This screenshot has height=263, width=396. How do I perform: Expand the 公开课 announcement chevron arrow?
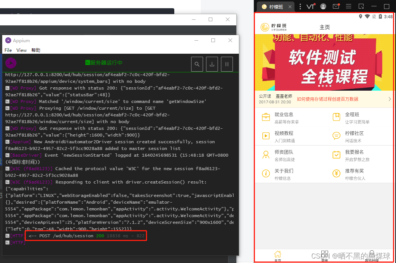(x=390, y=99)
